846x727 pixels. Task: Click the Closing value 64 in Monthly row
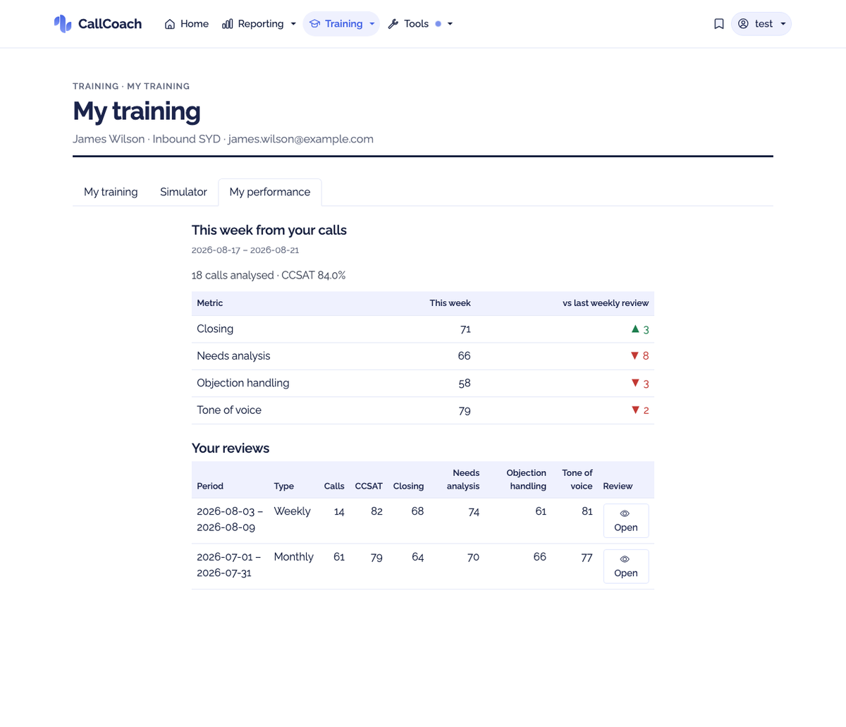(418, 558)
